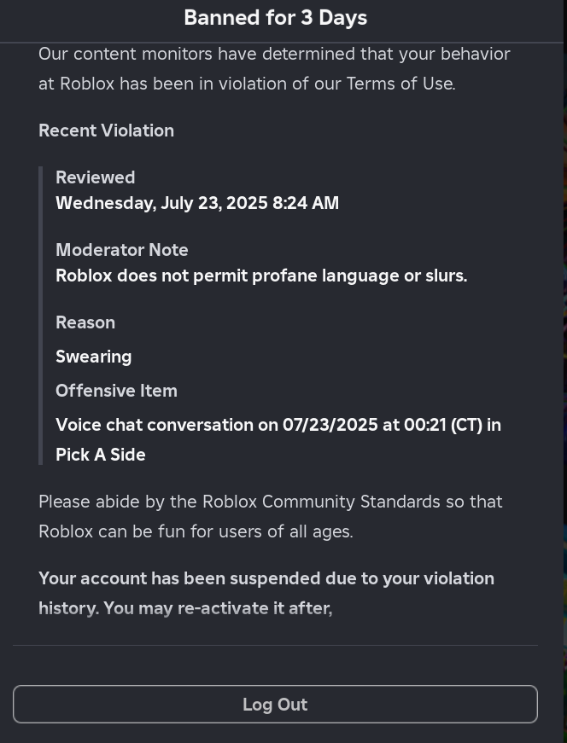Click the re-activate it after text
The height and width of the screenshot is (743, 567).
[x=254, y=608]
